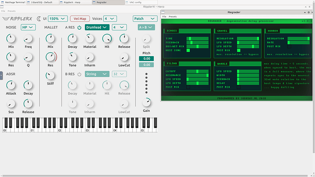Open the NOISE filter HP dropdown
Image resolution: width=315 pixels, height=177 pixels.
tap(28, 27)
